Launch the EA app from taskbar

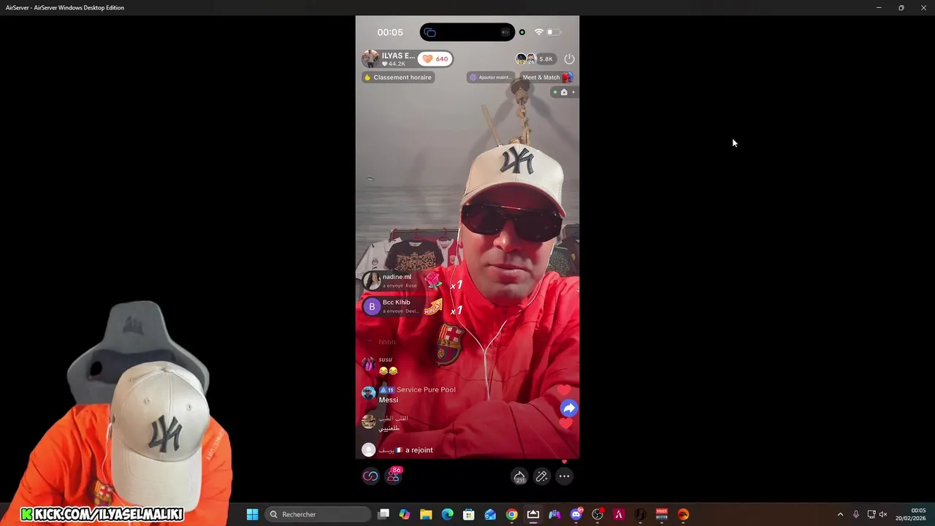coord(683,514)
